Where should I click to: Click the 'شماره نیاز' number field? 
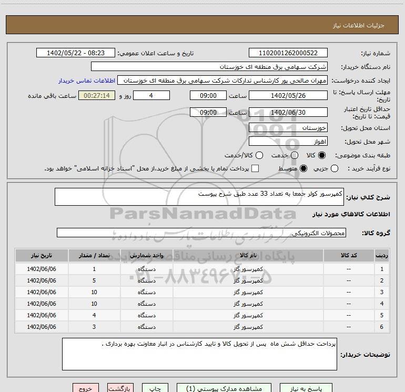coord(288,53)
